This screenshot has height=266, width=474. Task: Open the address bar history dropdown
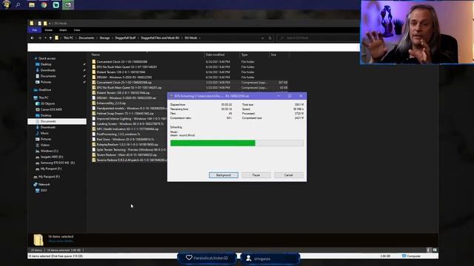pos(262,38)
